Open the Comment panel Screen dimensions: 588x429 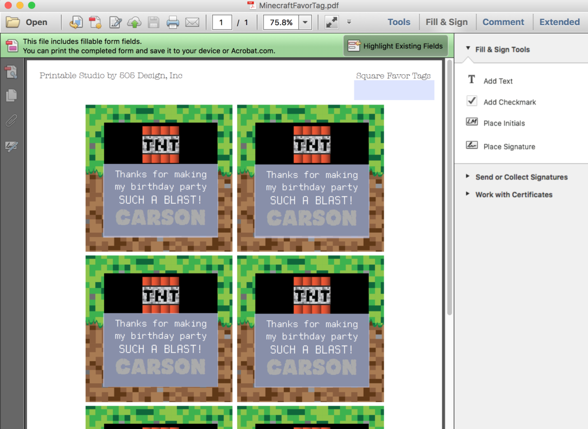point(504,22)
